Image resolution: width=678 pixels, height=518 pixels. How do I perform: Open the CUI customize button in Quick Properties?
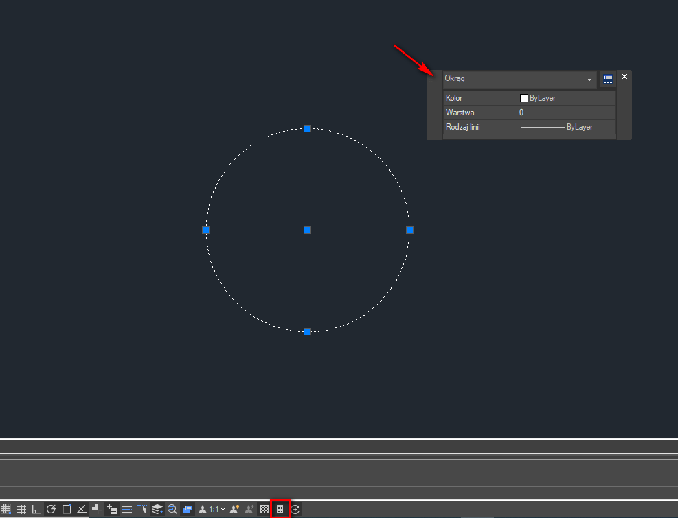click(x=607, y=79)
